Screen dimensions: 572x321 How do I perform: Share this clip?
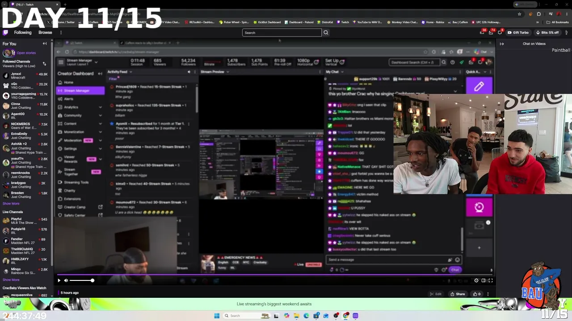coord(458,294)
